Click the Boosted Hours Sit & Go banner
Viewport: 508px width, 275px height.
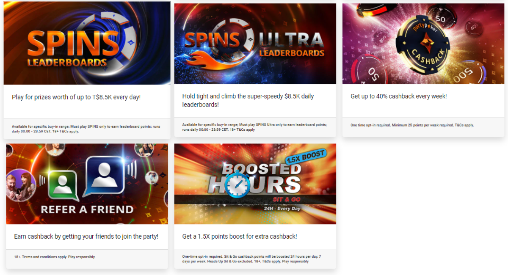click(255, 184)
